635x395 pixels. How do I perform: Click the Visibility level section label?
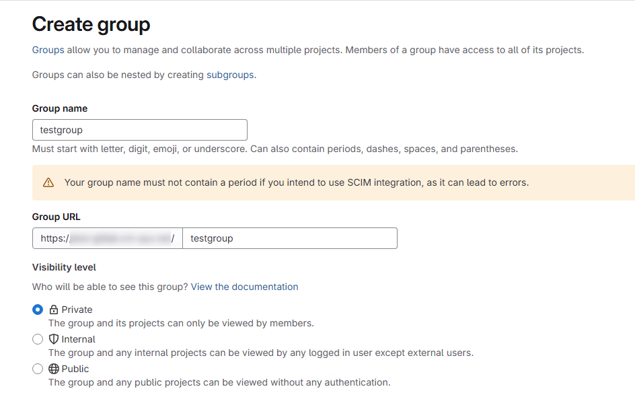pos(64,267)
